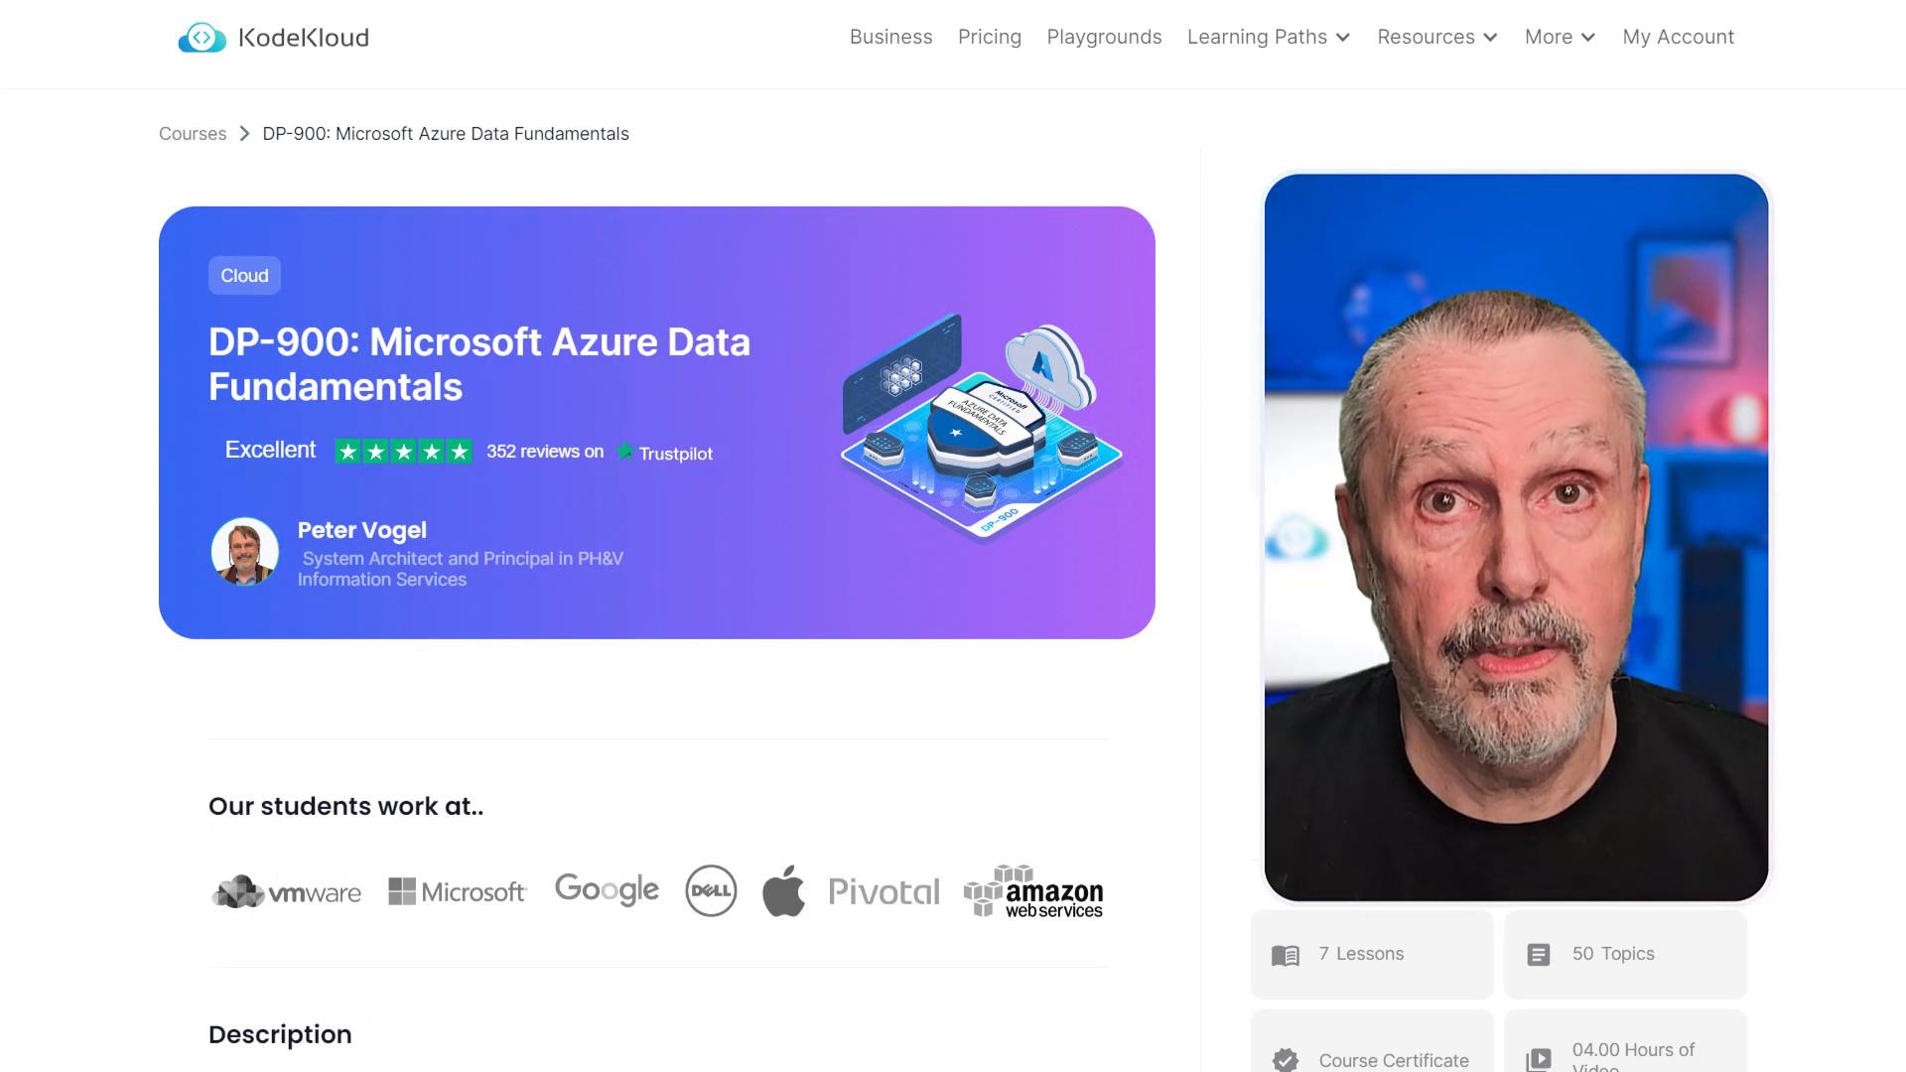Expand the More dropdown

1560,37
